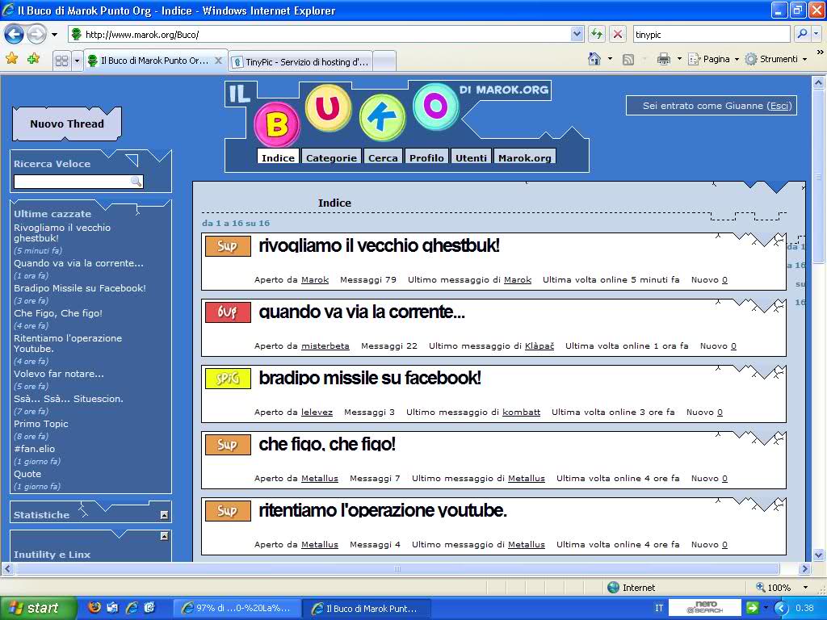827x620 pixels.
Task: Switch to the TinyPic hosting tab
Action: tap(301, 61)
